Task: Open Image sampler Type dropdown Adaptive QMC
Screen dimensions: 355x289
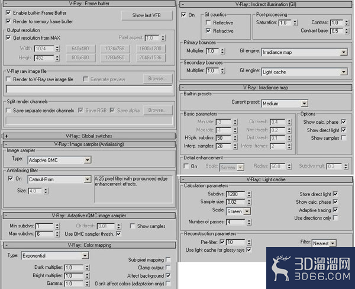Action: 60,160
